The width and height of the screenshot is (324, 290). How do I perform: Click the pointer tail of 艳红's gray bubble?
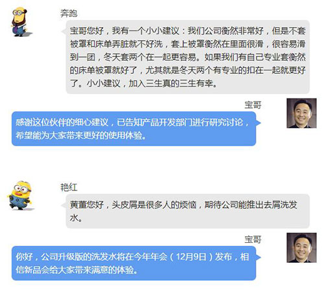64,205
